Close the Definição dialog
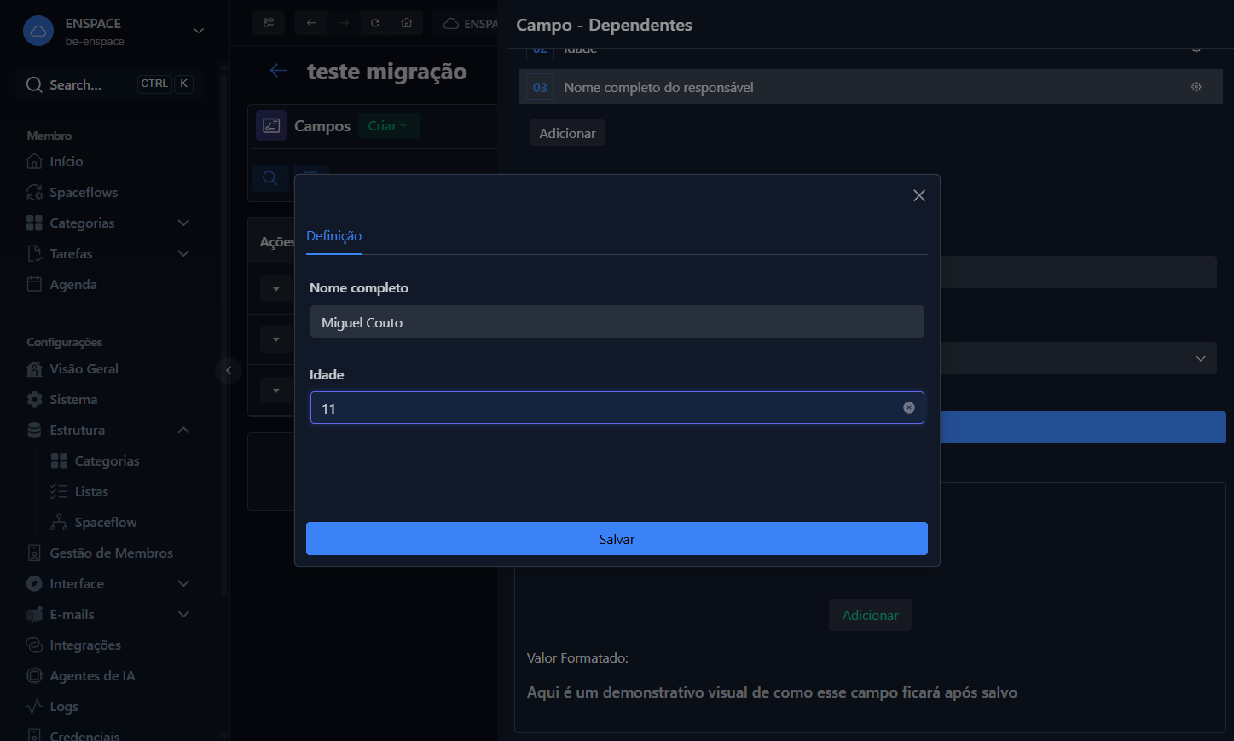 point(919,195)
